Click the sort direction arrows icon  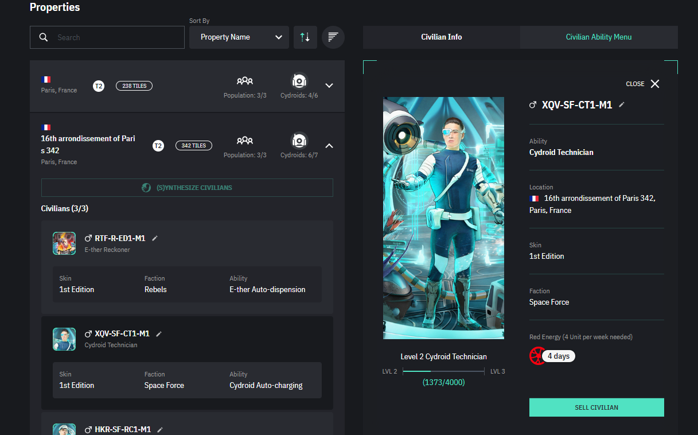[x=305, y=37]
